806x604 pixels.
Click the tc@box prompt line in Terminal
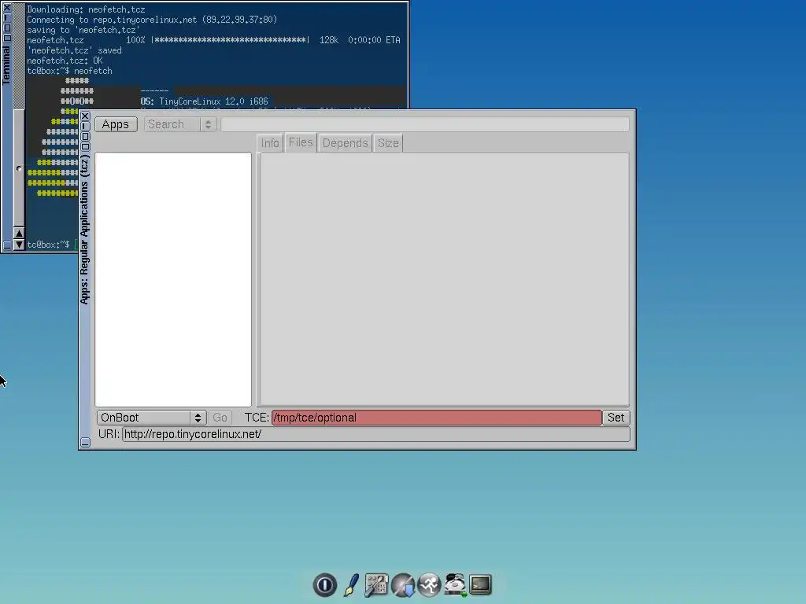pyautogui.click(x=48, y=245)
